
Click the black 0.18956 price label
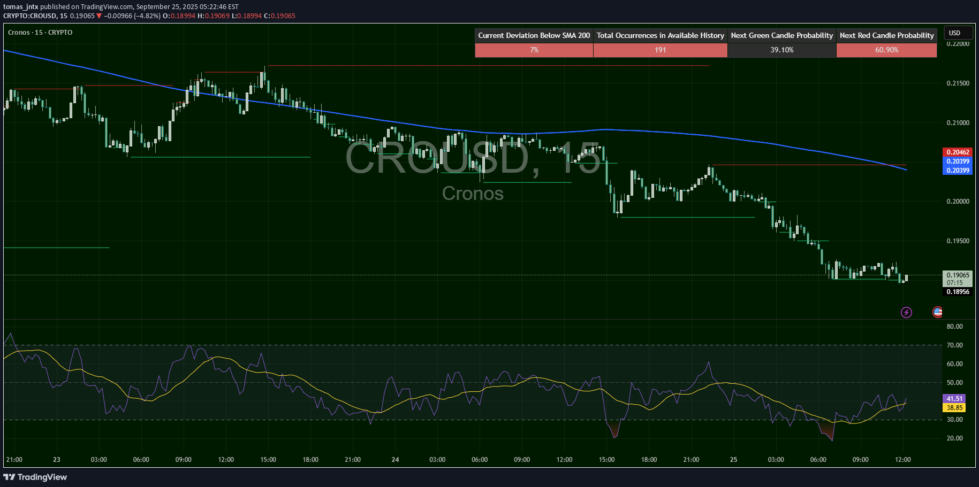(958, 292)
